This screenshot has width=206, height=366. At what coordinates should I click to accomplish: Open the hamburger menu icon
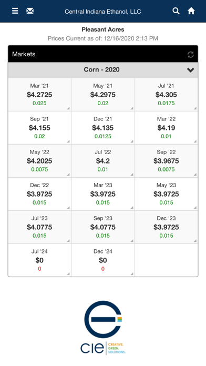[x=15, y=11]
